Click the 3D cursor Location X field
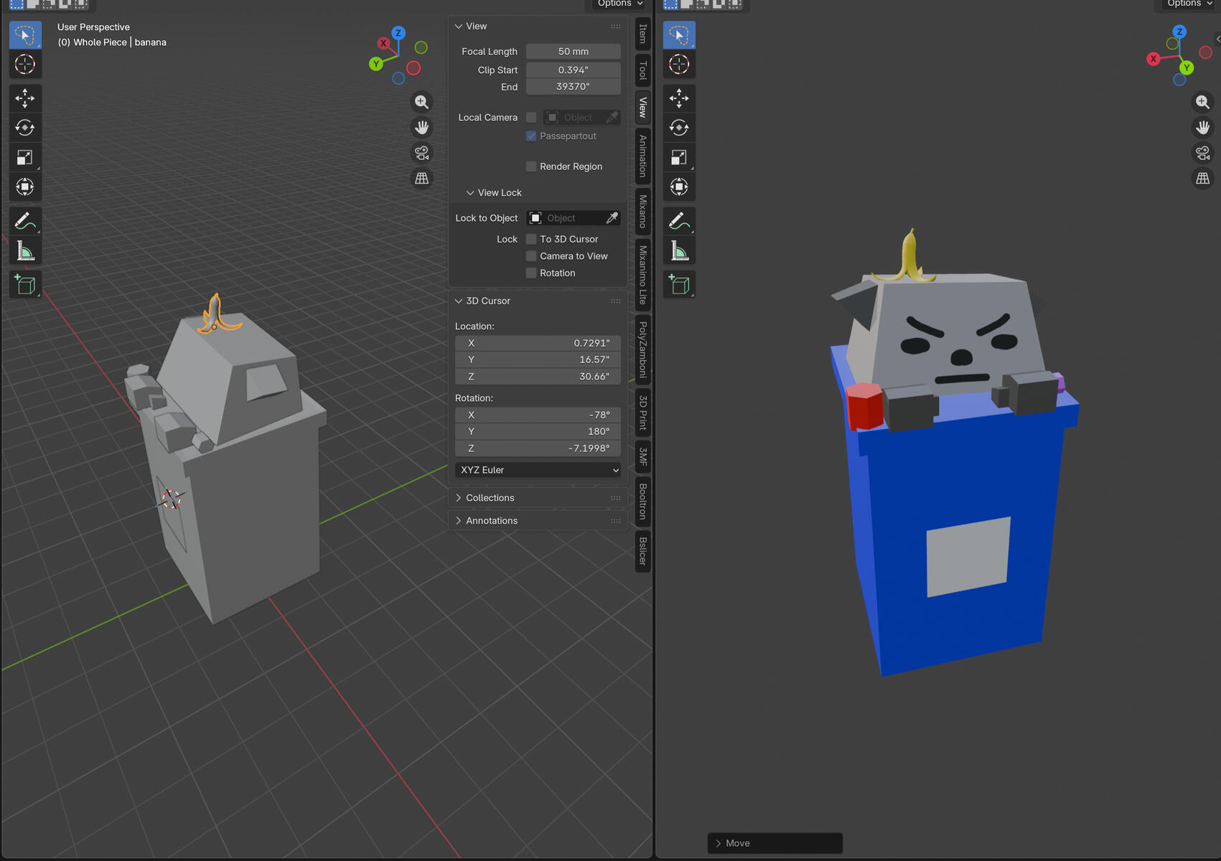The width and height of the screenshot is (1221, 861). [x=538, y=344]
